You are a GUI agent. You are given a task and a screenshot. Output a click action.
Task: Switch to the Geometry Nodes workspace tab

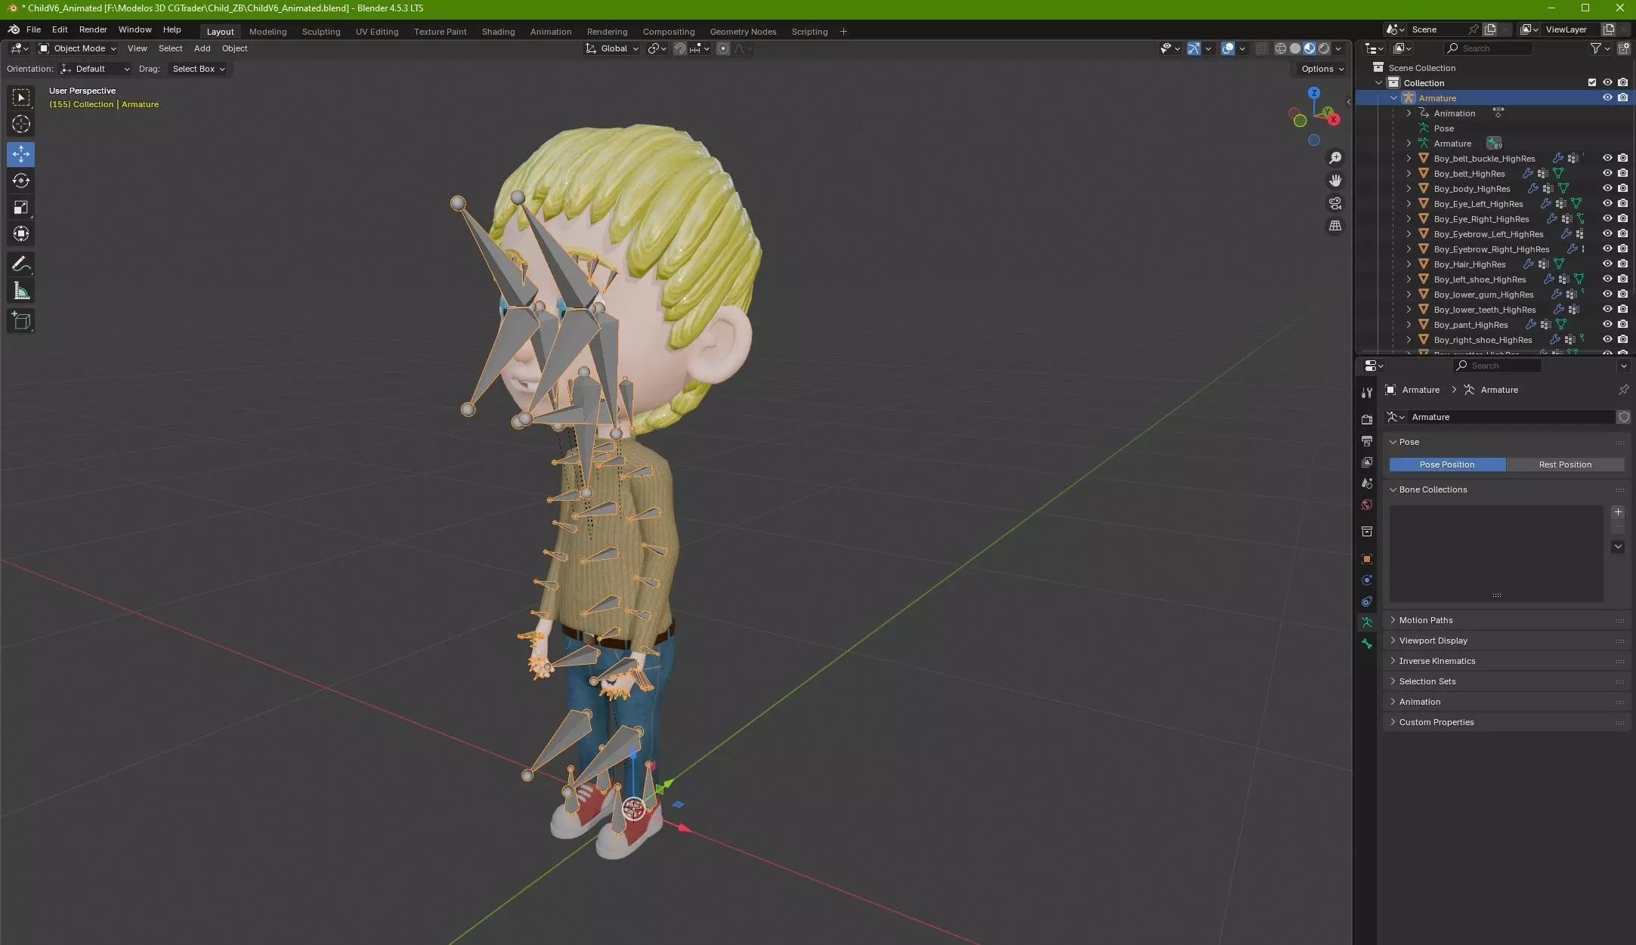click(743, 32)
